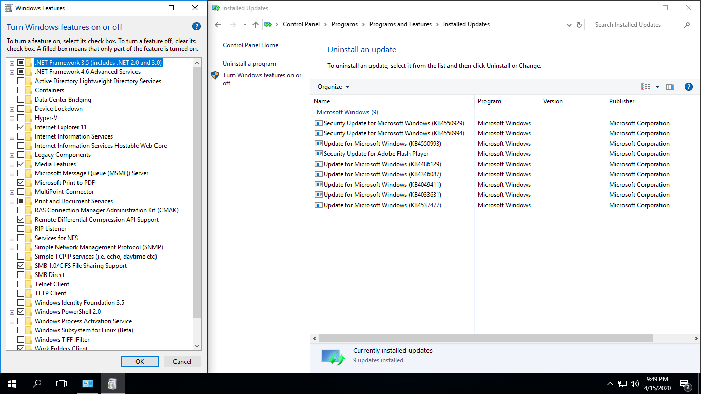Show hidden system tray icons
Image resolution: width=701 pixels, height=394 pixels.
click(610, 383)
